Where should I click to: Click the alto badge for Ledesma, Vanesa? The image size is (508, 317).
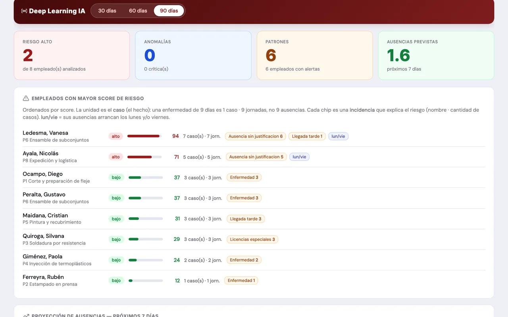coord(115,136)
